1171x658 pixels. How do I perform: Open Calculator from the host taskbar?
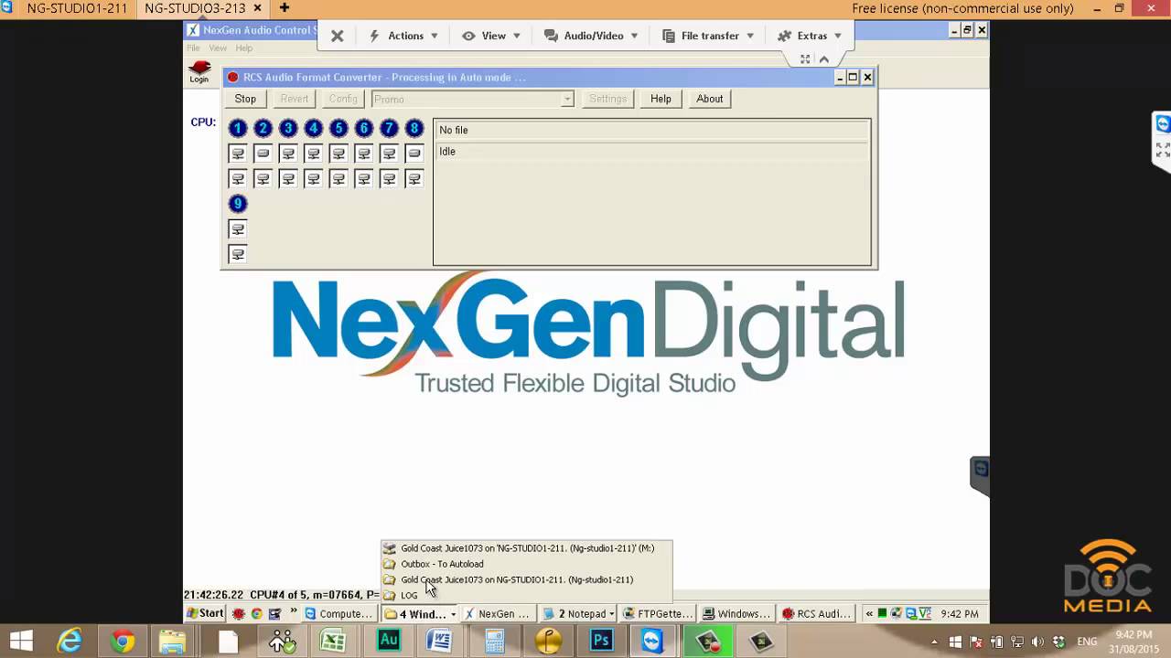495,641
